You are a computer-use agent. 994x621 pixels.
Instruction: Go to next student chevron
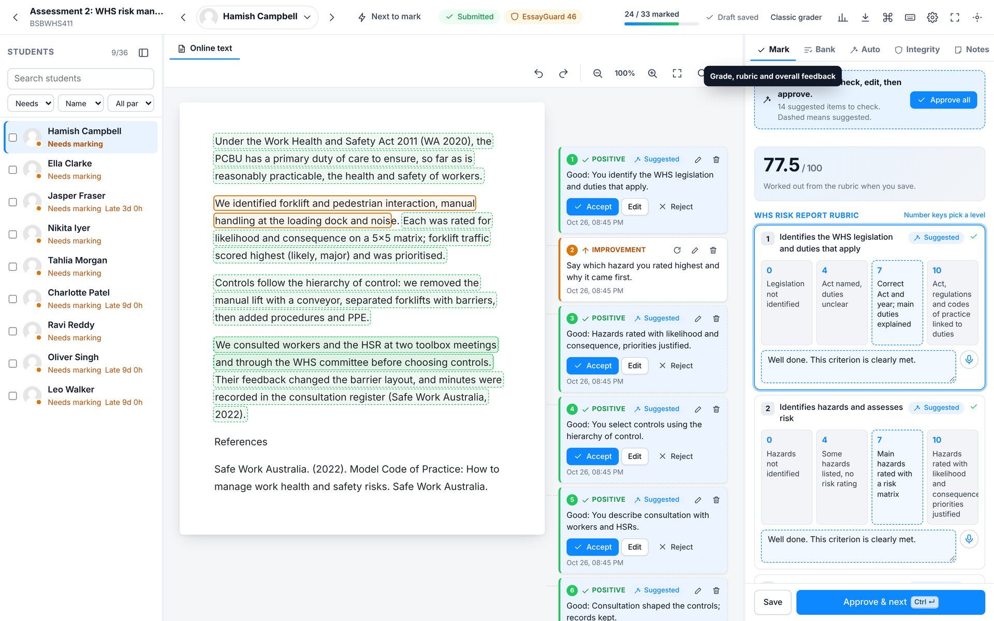click(332, 17)
